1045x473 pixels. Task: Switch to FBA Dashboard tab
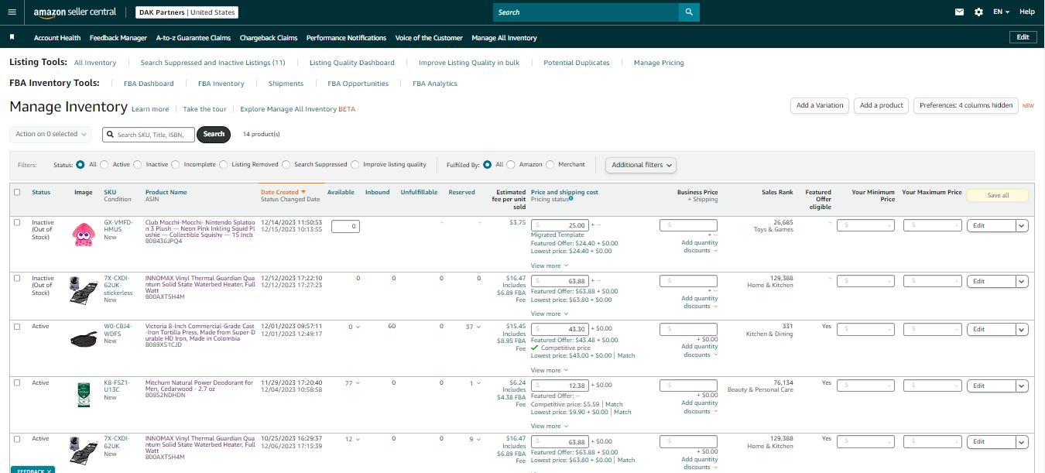149,84
